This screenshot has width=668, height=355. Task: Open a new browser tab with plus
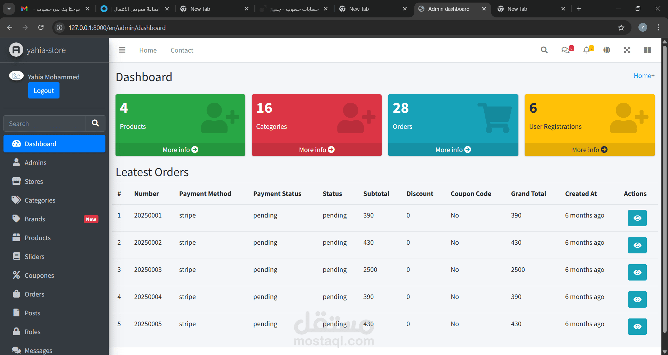[x=579, y=9]
